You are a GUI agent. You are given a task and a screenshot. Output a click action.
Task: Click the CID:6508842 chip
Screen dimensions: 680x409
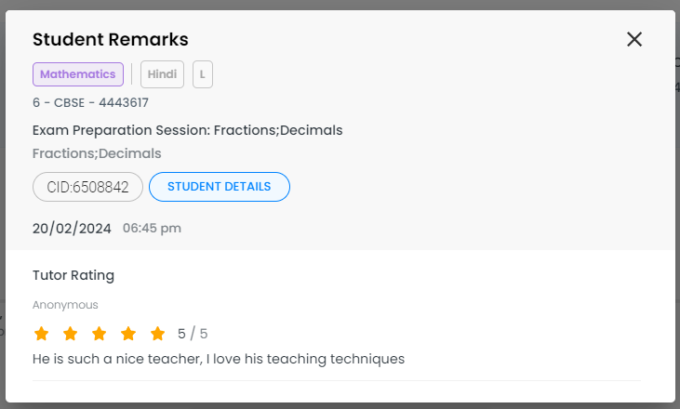(x=87, y=187)
